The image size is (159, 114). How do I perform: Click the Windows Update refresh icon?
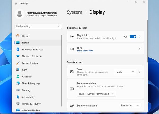[18, 110]
